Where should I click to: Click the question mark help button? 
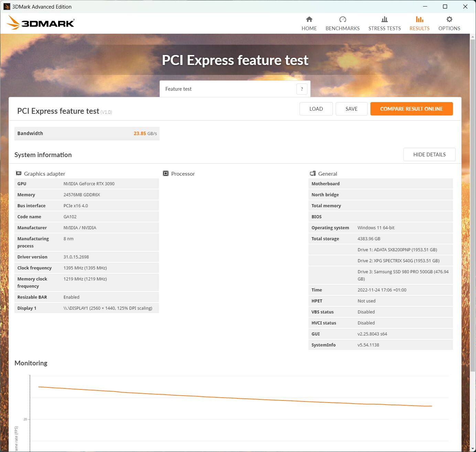(x=302, y=89)
